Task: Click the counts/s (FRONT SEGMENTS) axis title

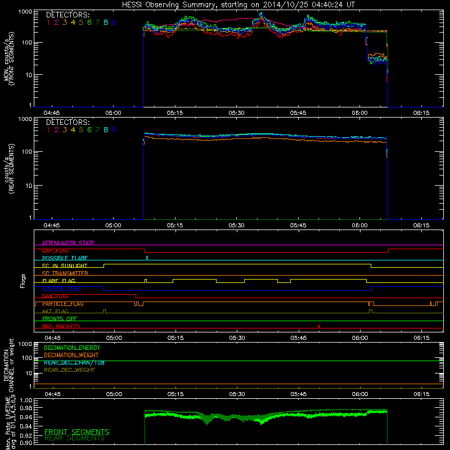Action: click(x=8, y=58)
